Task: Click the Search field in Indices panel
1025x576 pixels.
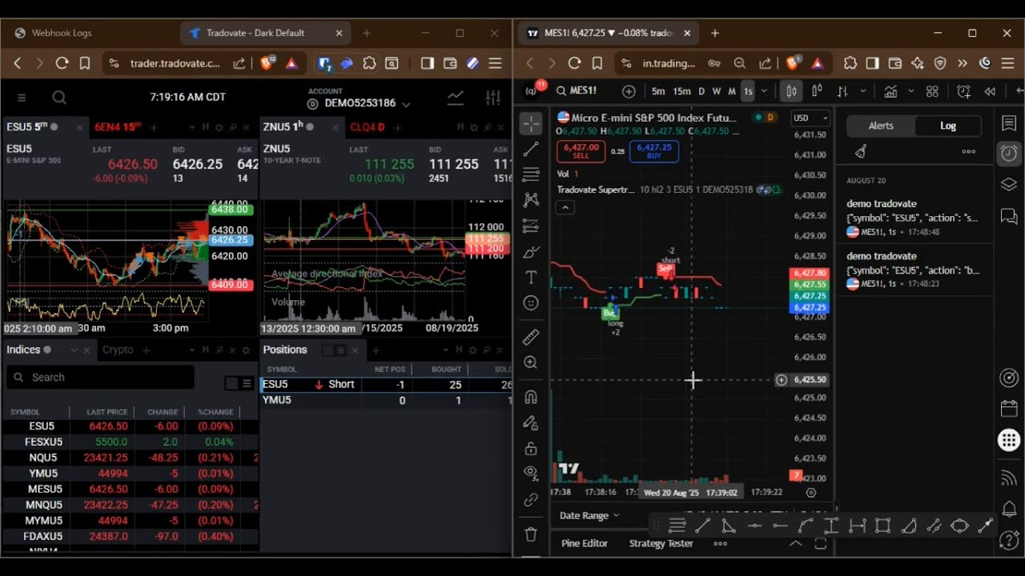Action: 100,377
